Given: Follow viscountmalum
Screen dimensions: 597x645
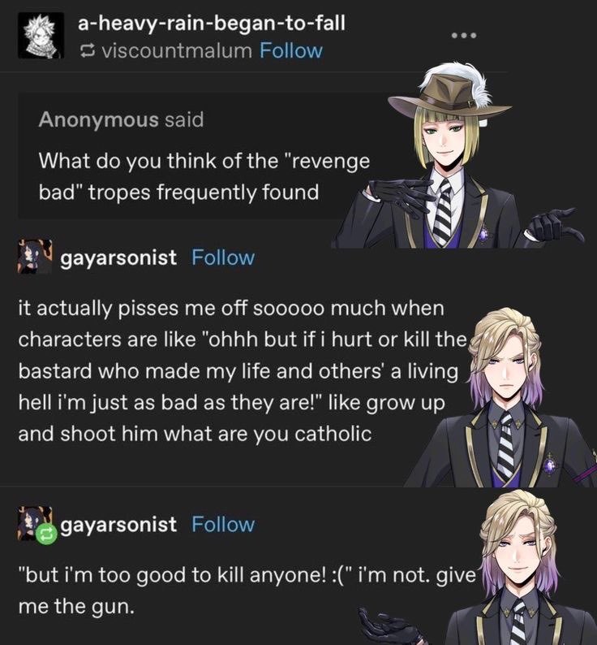Looking at the screenshot, I should pos(291,51).
